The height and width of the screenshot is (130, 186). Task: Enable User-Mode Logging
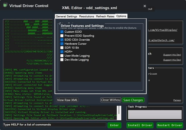[62, 56]
